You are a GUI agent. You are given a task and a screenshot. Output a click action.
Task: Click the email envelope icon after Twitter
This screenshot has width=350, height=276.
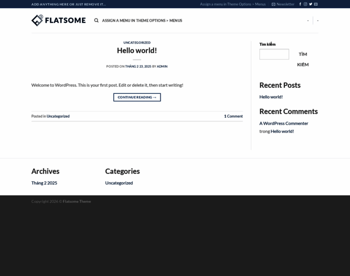[x=316, y=4]
